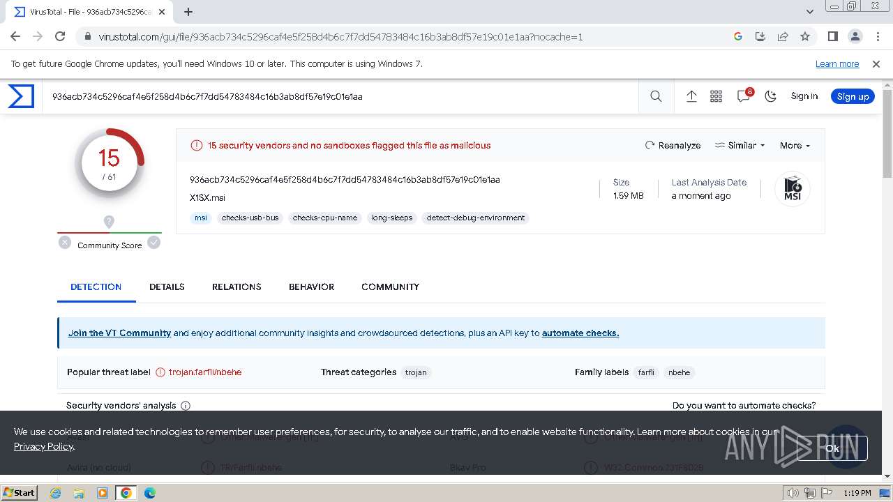Click the Sign in link

click(804, 96)
